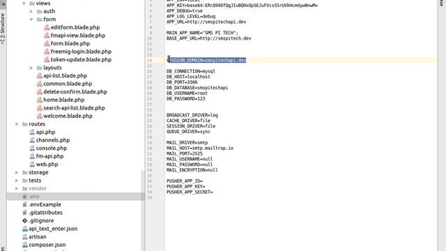Click the form folder icon
The image size is (446, 251).
[x=40, y=20]
